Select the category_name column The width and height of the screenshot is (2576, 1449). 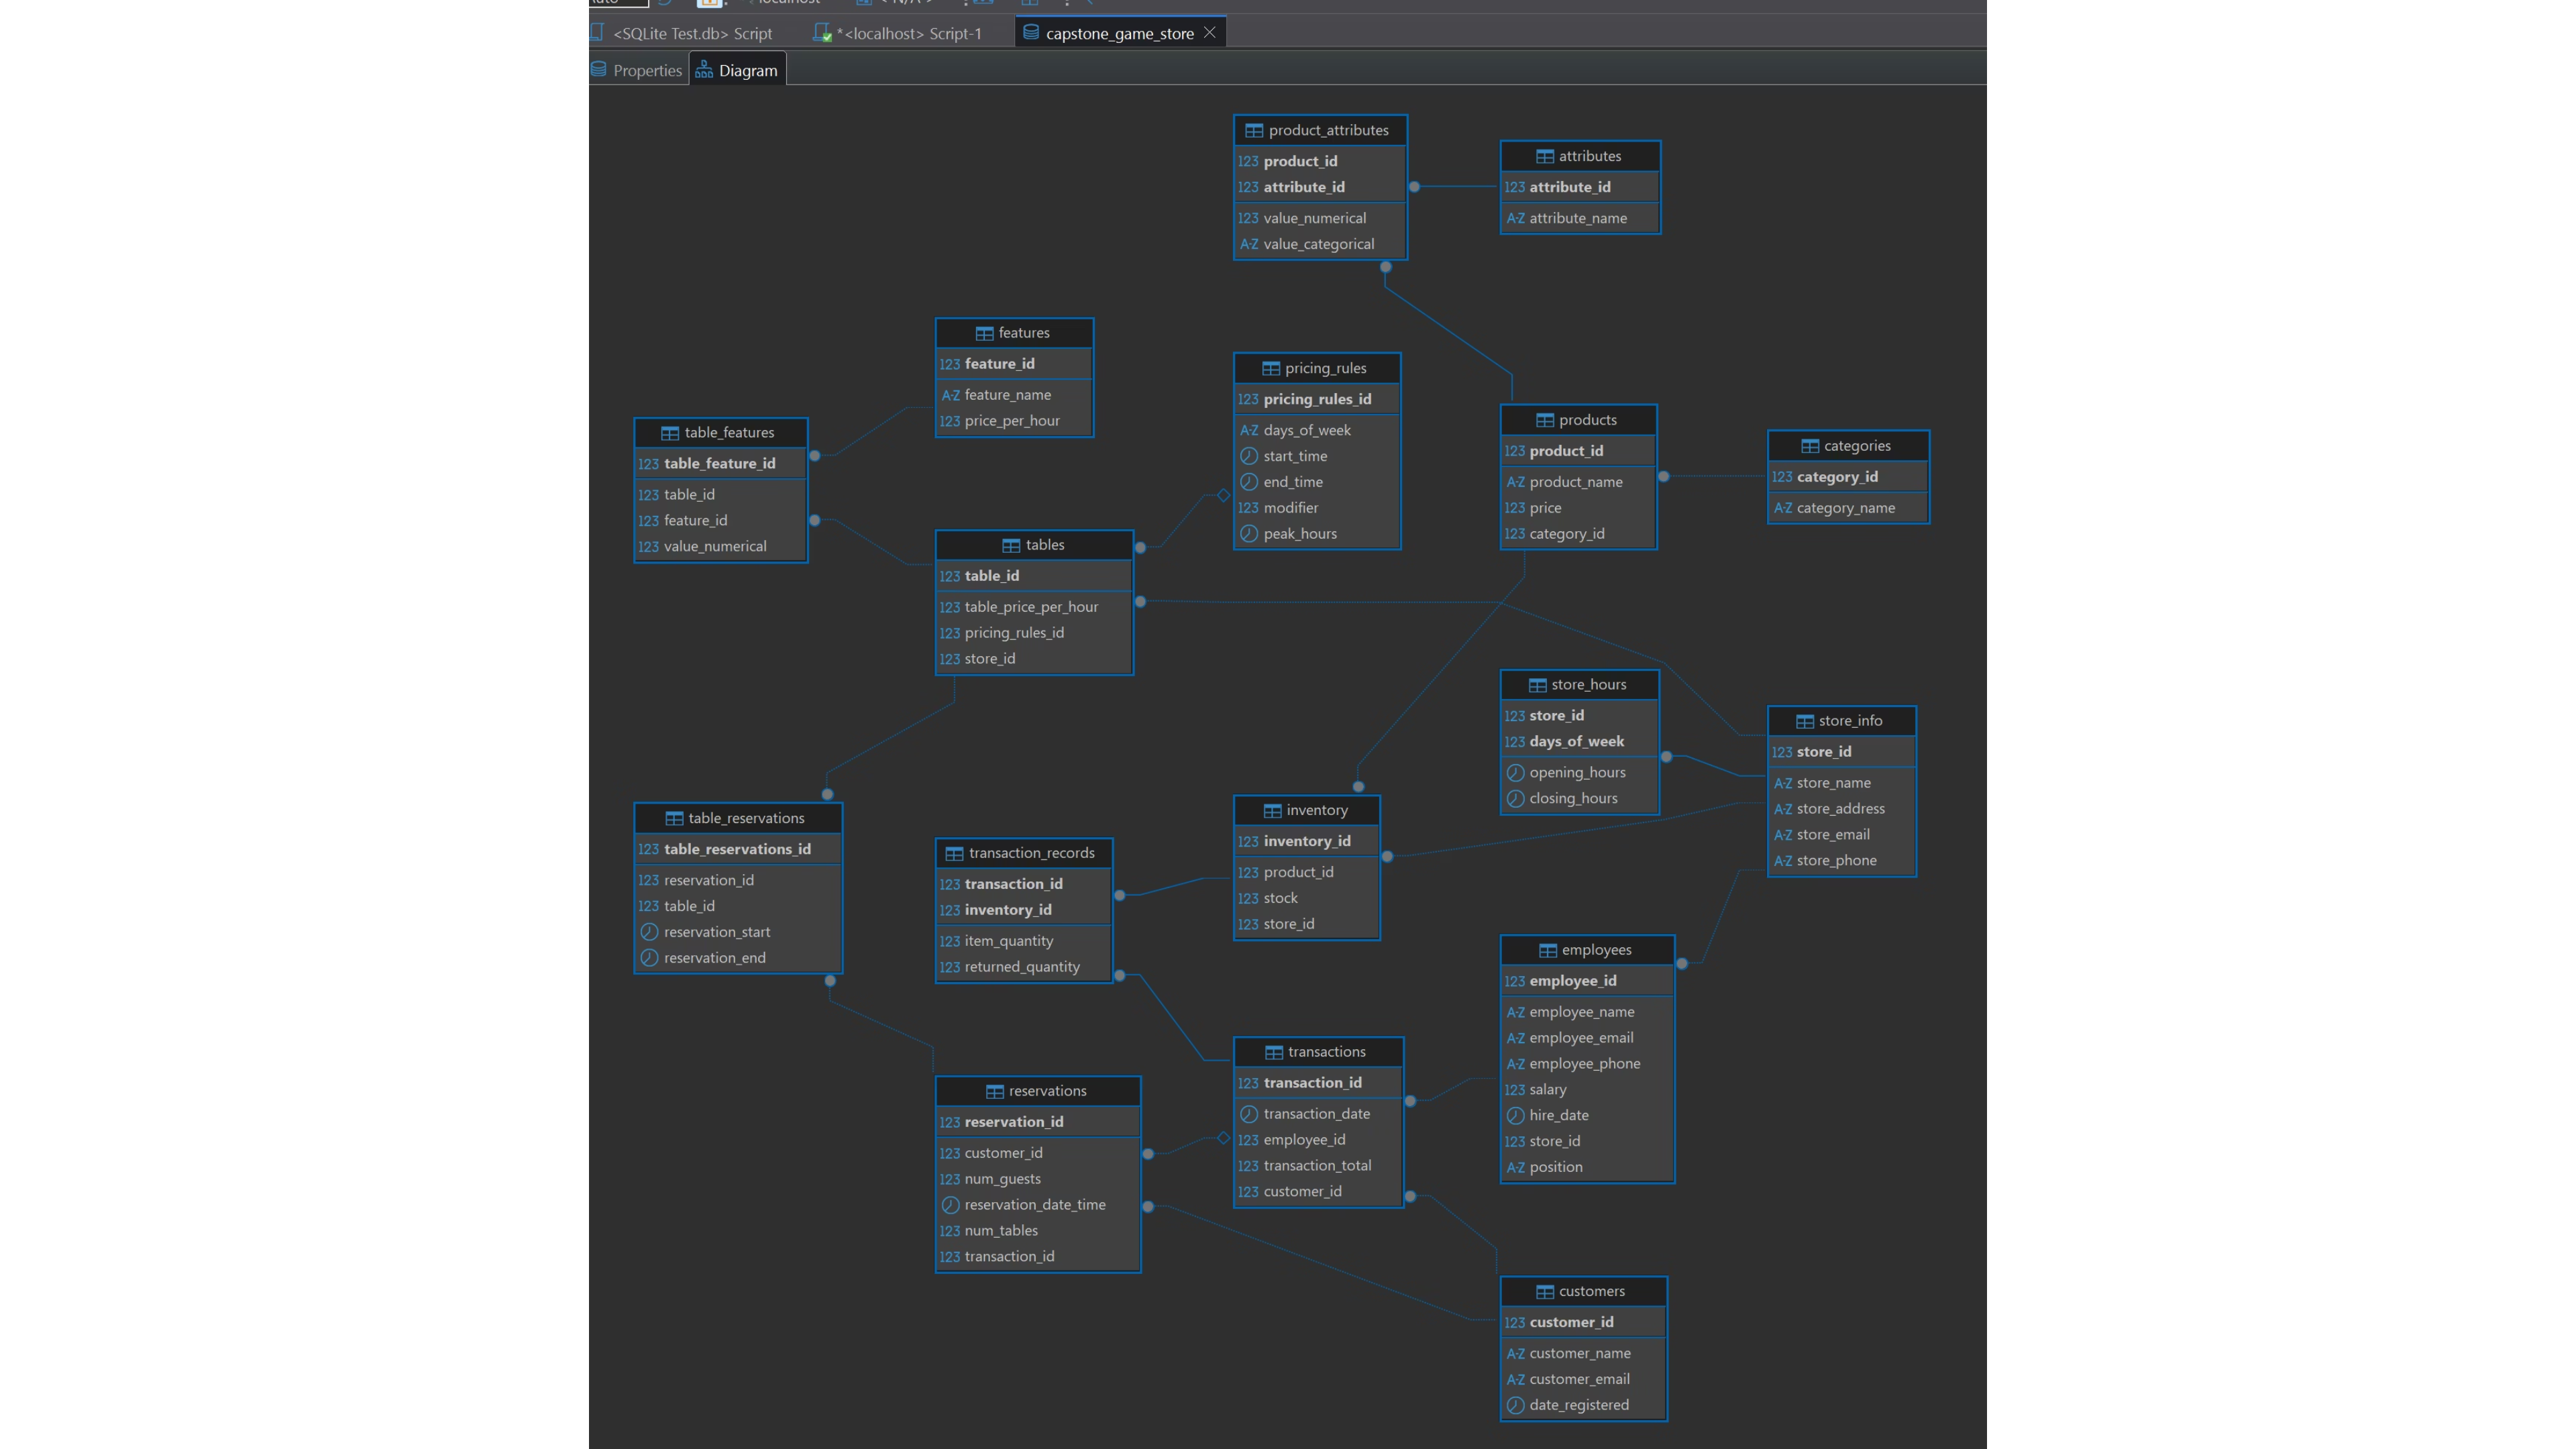pyautogui.click(x=1845, y=508)
